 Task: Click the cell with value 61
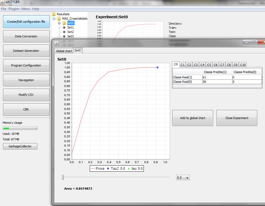[x=217, y=77]
